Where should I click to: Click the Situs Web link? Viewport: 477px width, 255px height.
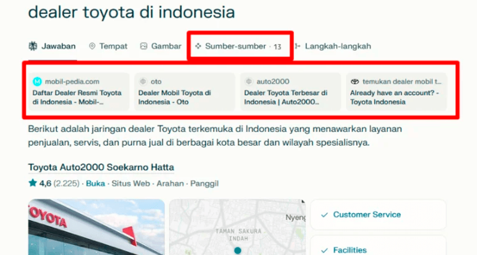(131, 184)
